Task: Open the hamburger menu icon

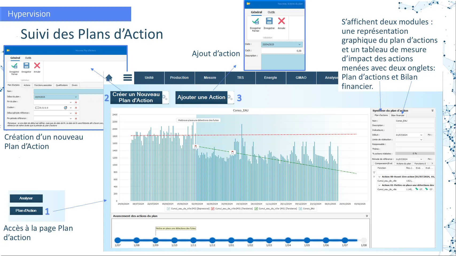Action: pyautogui.click(x=127, y=78)
